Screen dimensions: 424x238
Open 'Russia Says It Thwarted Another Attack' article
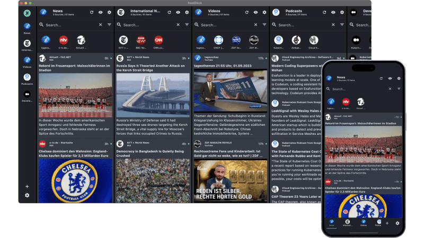pyautogui.click(x=151, y=68)
